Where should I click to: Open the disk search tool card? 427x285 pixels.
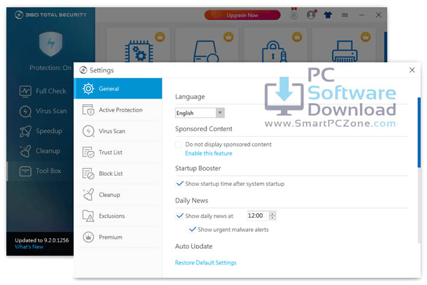[207, 45]
